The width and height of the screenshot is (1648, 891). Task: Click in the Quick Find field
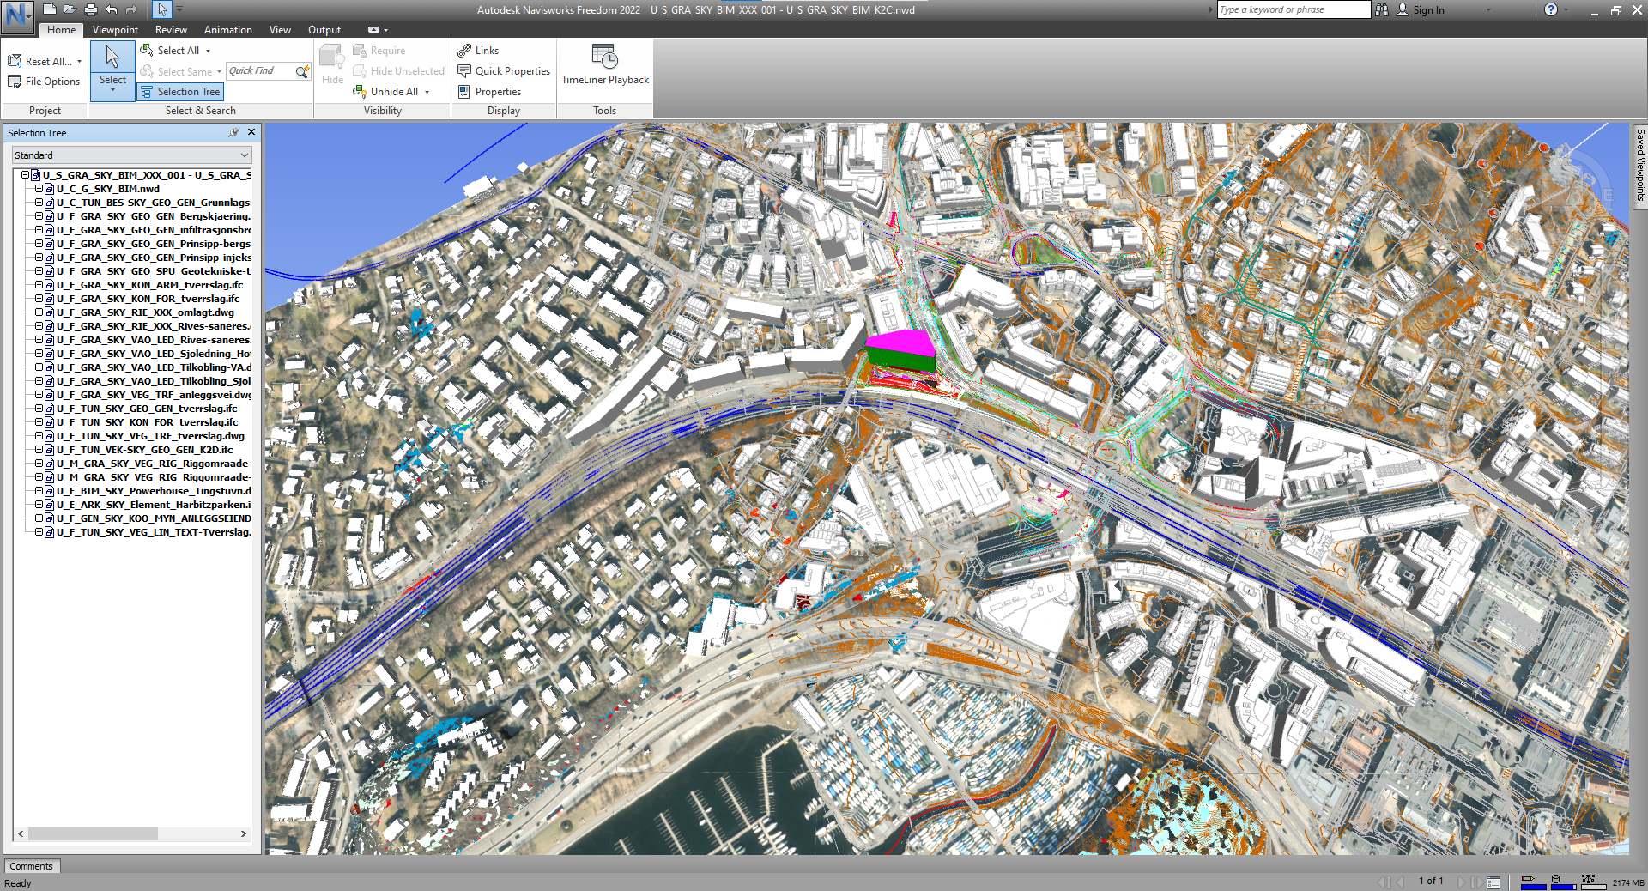[x=260, y=71]
